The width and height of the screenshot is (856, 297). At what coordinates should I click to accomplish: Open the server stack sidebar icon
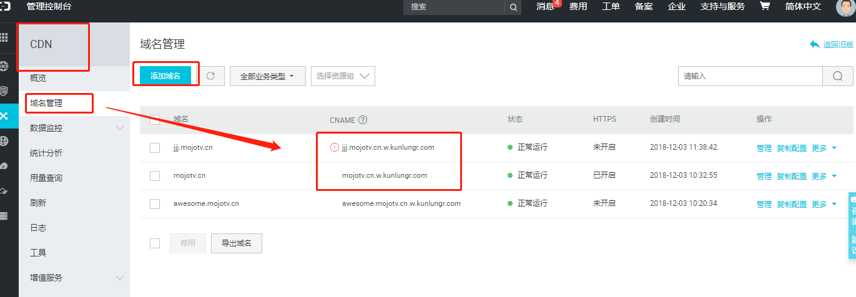[x=4, y=216]
